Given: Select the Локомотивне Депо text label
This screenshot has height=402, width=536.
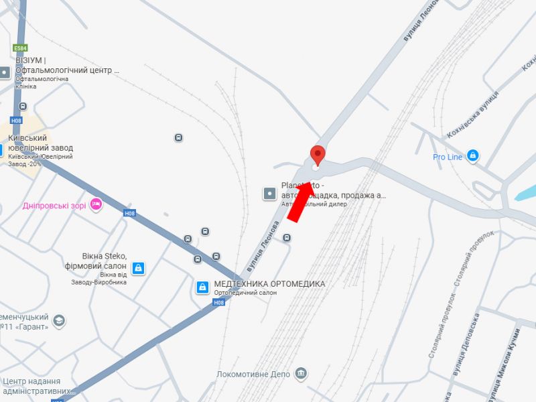Looking at the screenshot, I should point(253,375).
